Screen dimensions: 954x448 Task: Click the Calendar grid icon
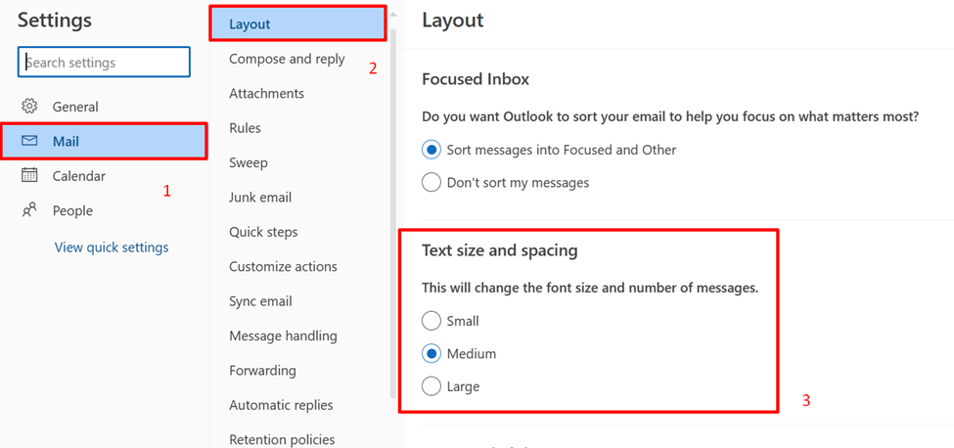(29, 176)
